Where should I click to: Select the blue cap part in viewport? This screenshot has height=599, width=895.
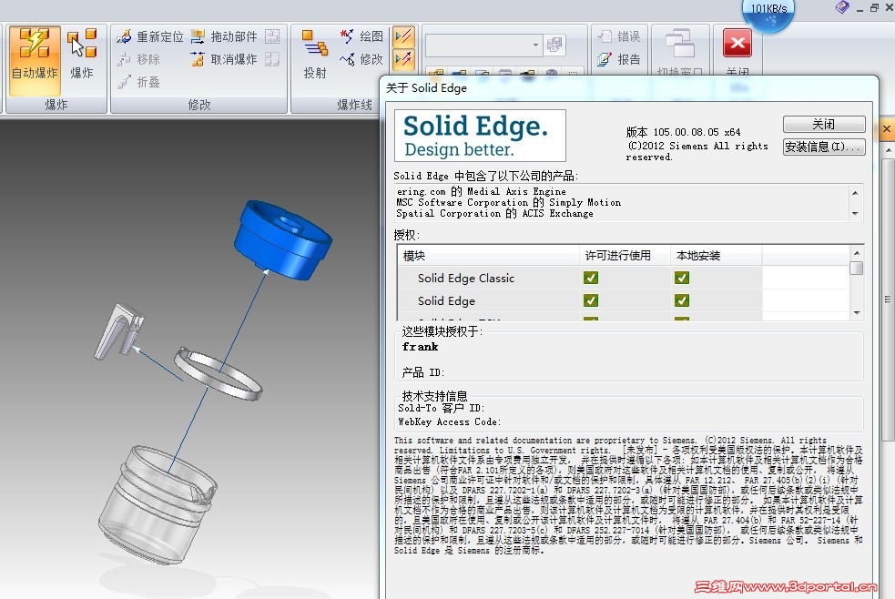(282, 239)
